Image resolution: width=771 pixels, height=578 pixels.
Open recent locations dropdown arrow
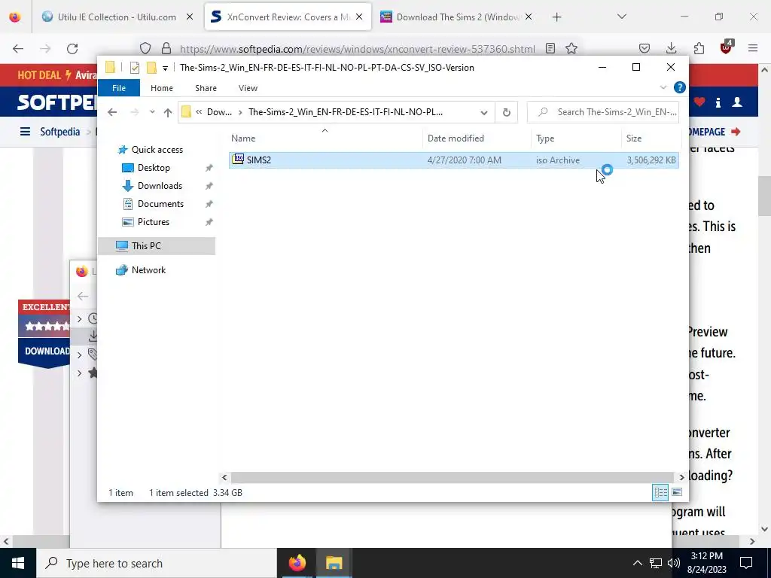pos(152,112)
